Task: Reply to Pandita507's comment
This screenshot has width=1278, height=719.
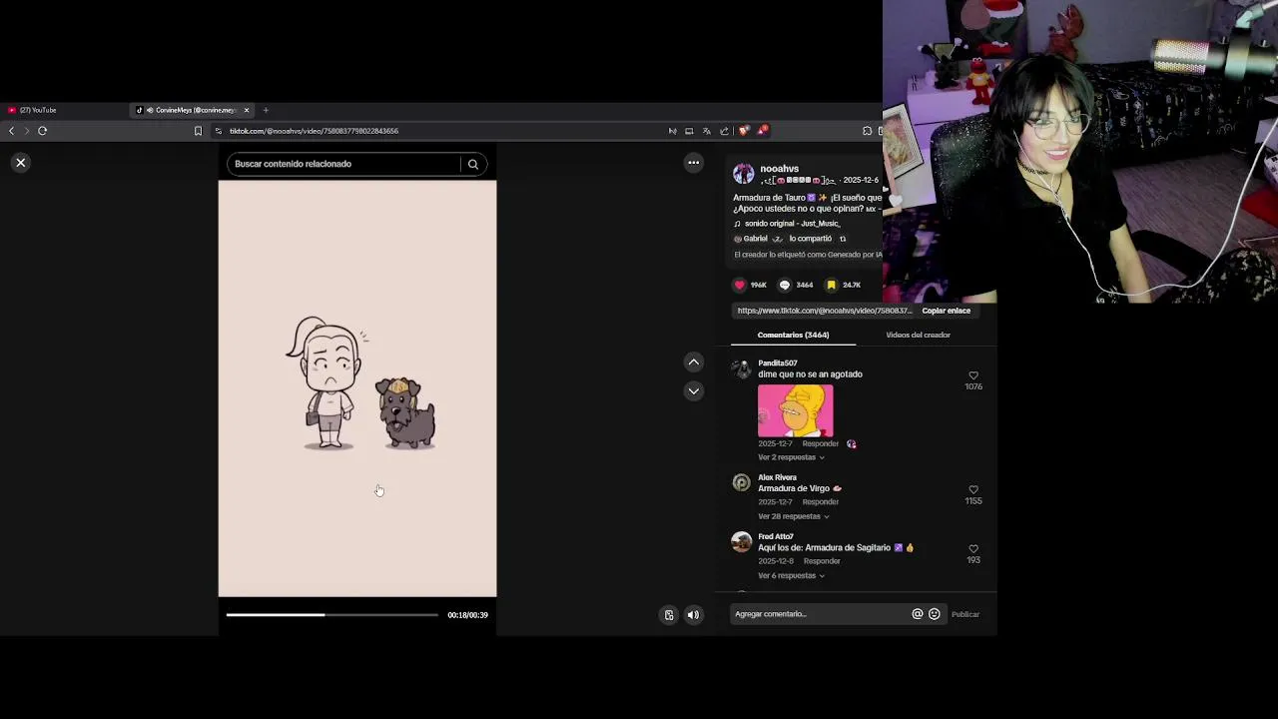Action: coord(820,443)
